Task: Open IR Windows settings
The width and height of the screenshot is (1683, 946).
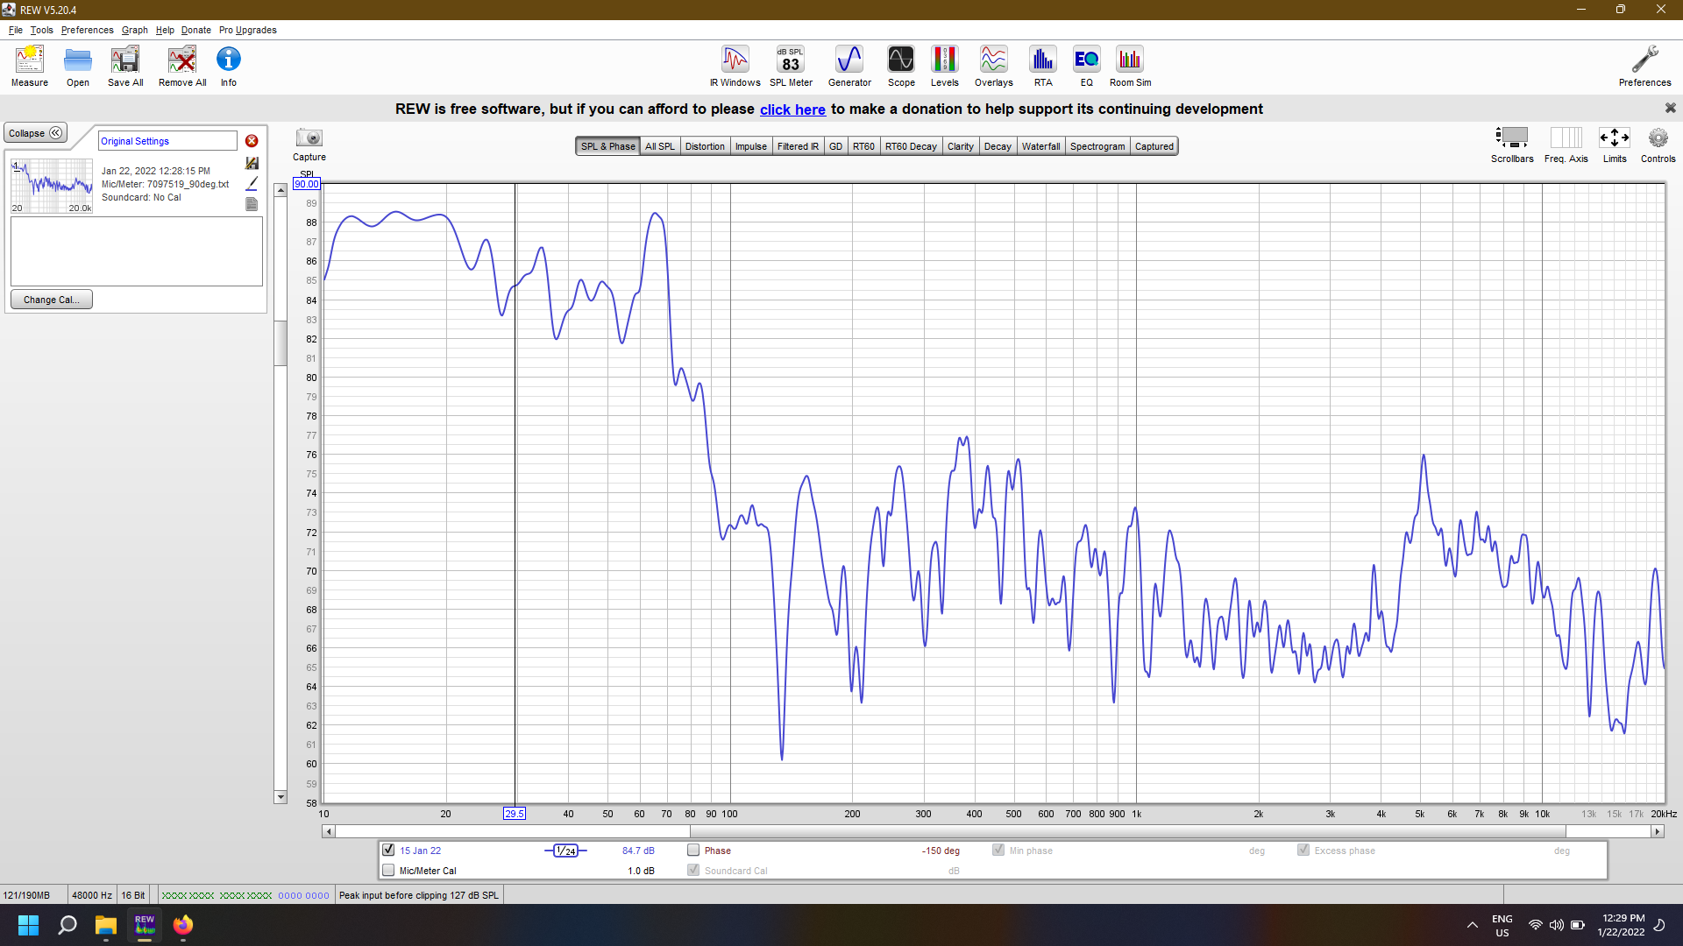Action: (x=735, y=67)
